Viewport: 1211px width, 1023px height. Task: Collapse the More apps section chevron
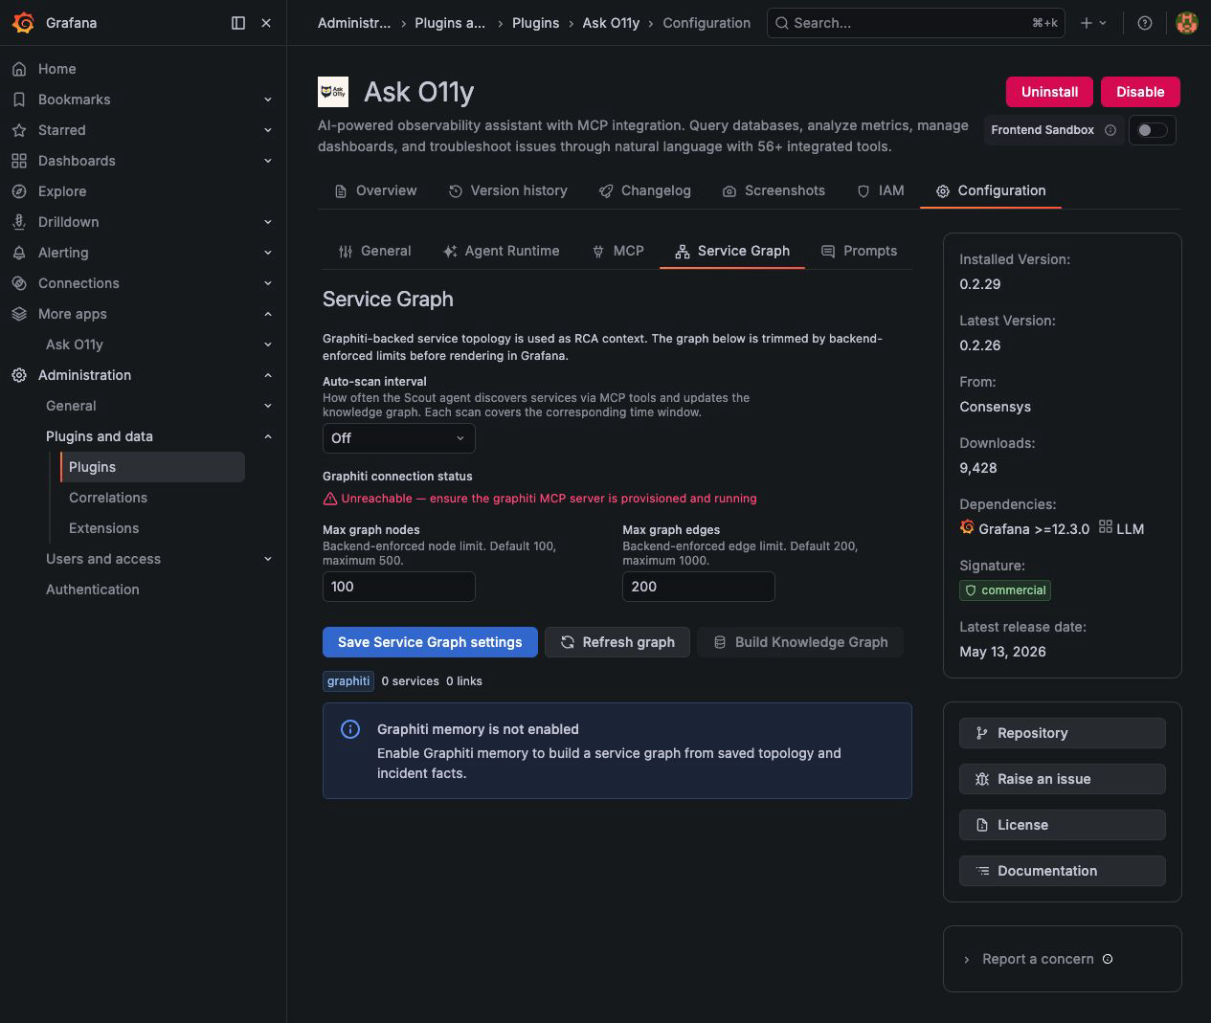tap(268, 314)
